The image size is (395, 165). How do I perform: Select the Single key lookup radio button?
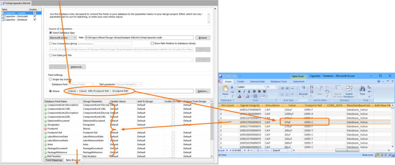click(x=51, y=79)
